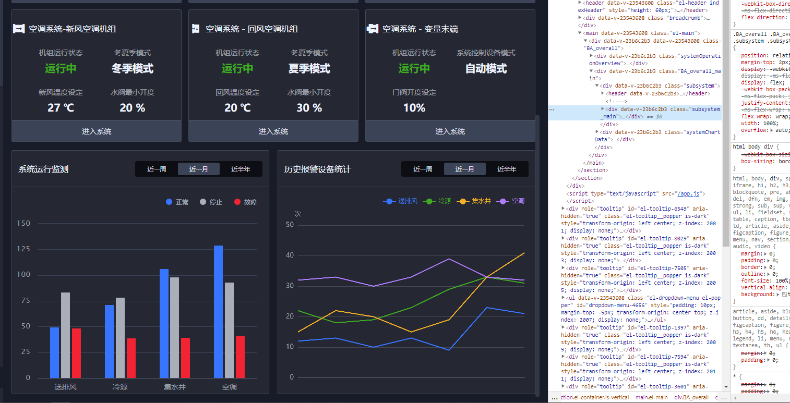Toggle the 冷源 line in the chart legend
The width and height of the screenshot is (790, 403).
click(x=437, y=201)
